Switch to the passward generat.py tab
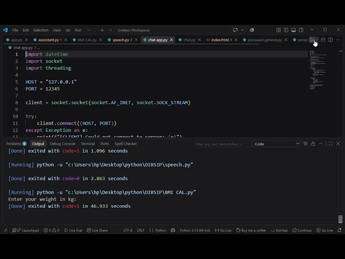The width and height of the screenshot is (345, 259). click(265, 40)
